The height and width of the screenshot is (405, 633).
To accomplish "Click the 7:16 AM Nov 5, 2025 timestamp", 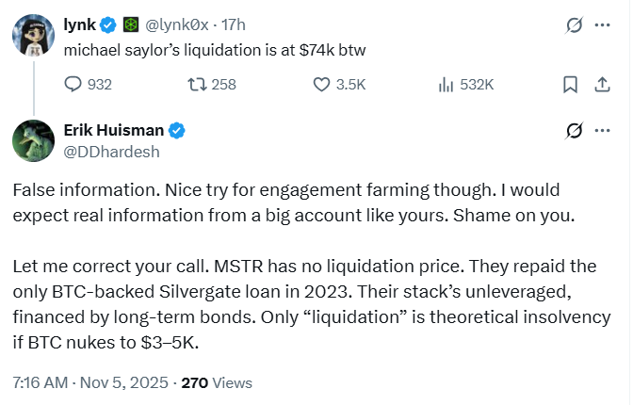I will pos(90,383).
